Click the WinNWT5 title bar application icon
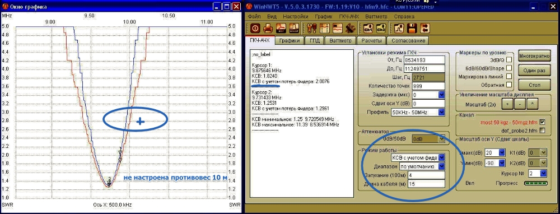 point(250,7)
